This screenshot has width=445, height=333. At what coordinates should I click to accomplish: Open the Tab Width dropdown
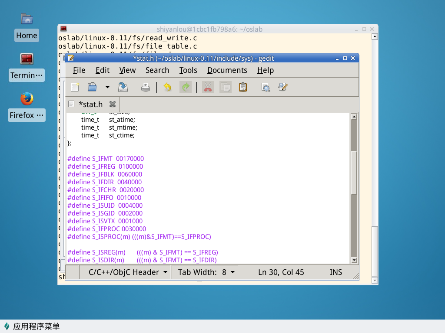[x=206, y=272]
